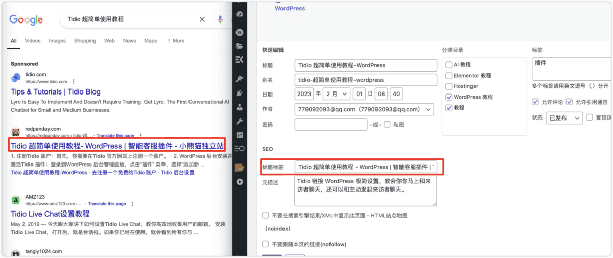Viewport: 613px width, 258px height.
Task: Open the Users person sidebar icon
Action: (x=240, y=107)
